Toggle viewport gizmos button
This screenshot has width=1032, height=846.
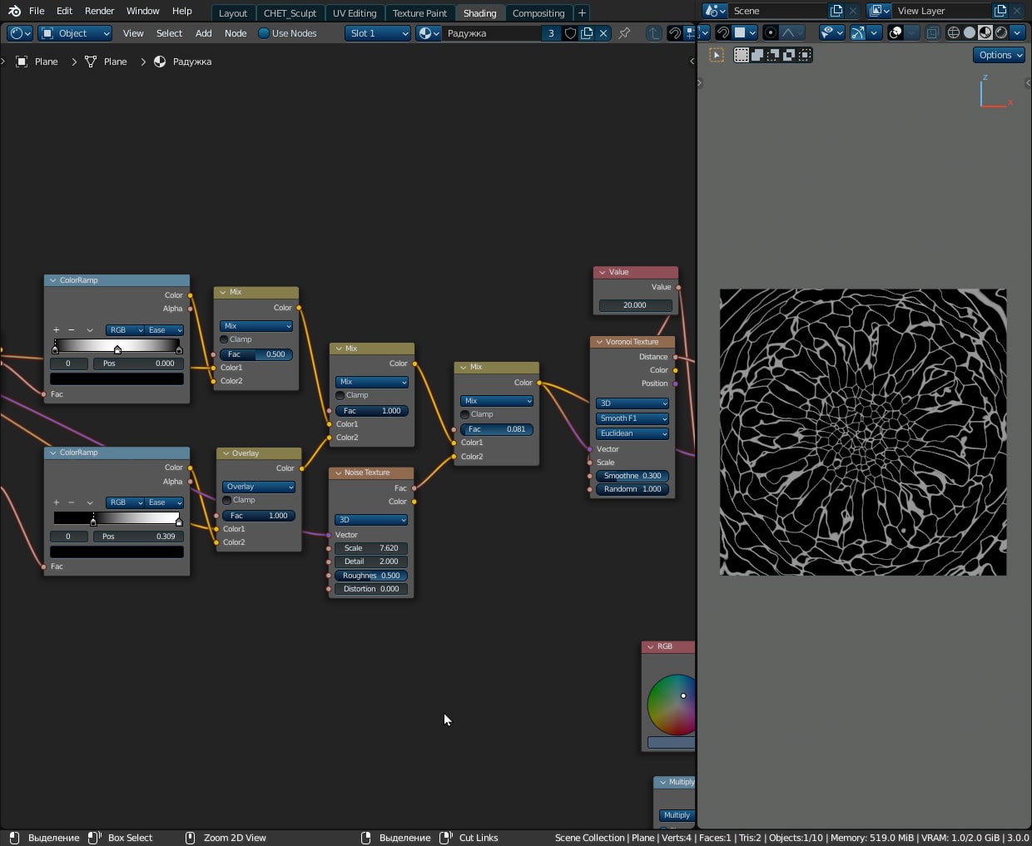click(857, 32)
